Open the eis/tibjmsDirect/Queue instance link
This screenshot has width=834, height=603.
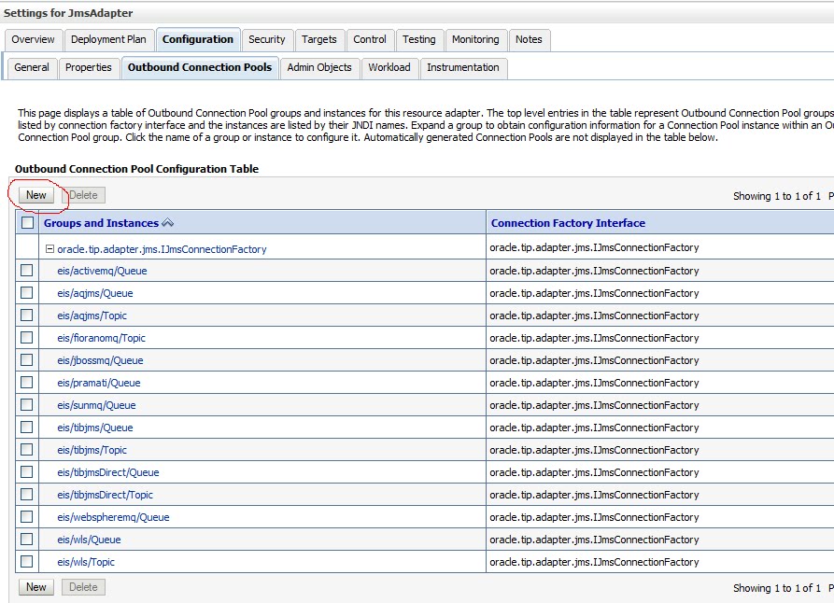coord(108,471)
